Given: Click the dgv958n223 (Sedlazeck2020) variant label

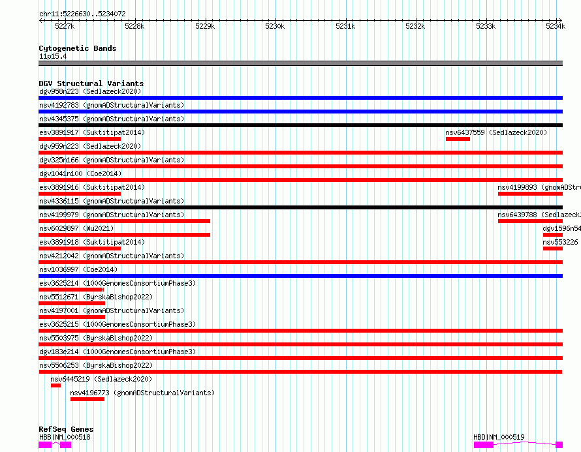Looking at the screenshot, I should (x=90, y=91).
